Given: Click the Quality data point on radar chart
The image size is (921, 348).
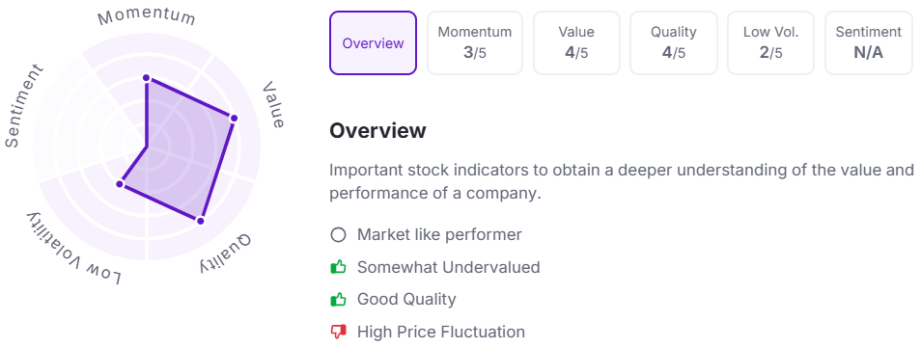Looking at the screenshot, I should [x=200, y=221].
